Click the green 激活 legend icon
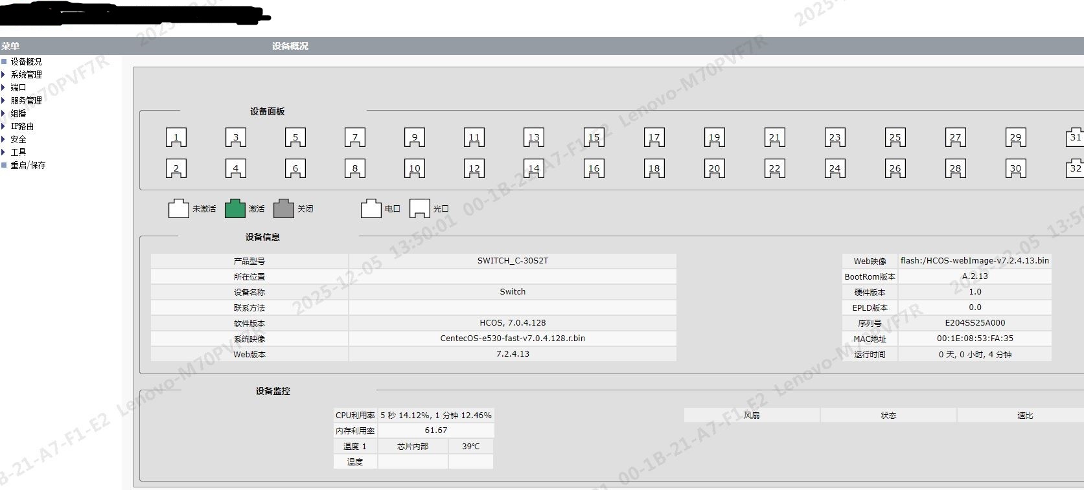The image size is (1084, 490). (x=235, y=208)
